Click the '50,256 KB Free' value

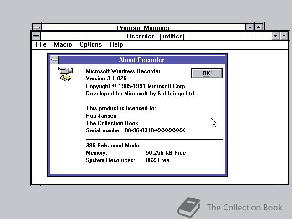(166, 153)
